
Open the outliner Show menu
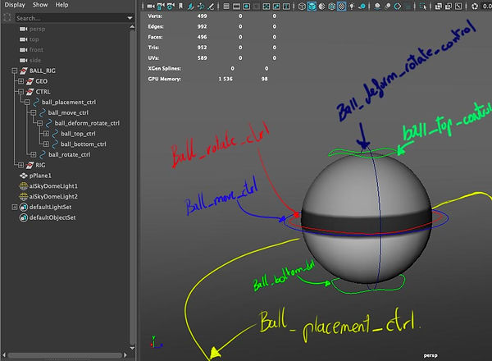[40, 5]
